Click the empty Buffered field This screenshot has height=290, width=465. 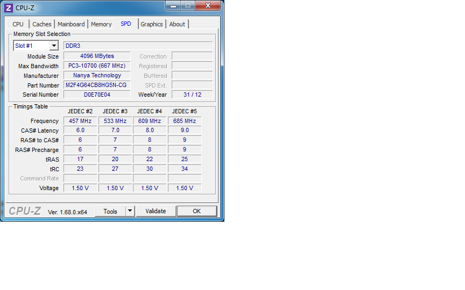(192, 76)
